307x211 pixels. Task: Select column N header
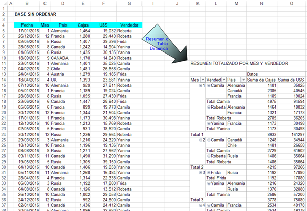click(262, 3)
